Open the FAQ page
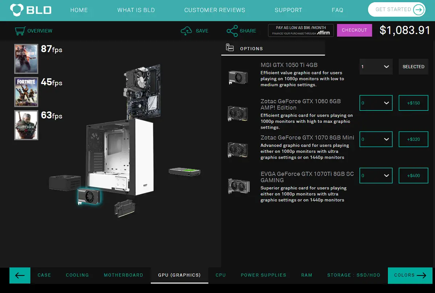Image resolution: width=435 pixels, height=293 pixels. point(337,10)
